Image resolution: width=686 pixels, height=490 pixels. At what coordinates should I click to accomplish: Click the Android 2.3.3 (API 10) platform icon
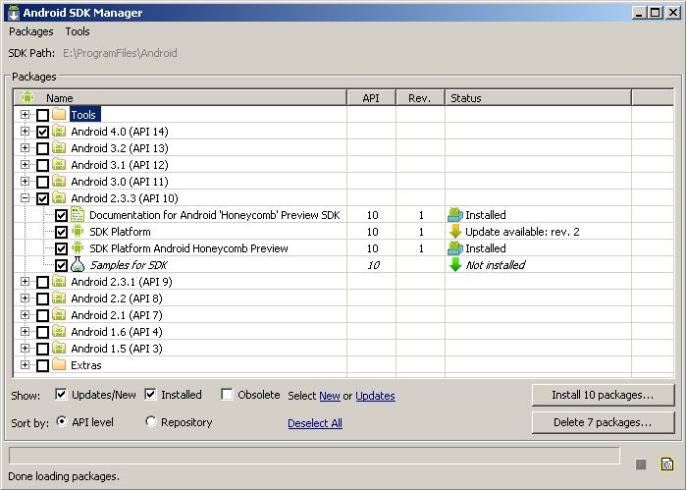[59, 197]
